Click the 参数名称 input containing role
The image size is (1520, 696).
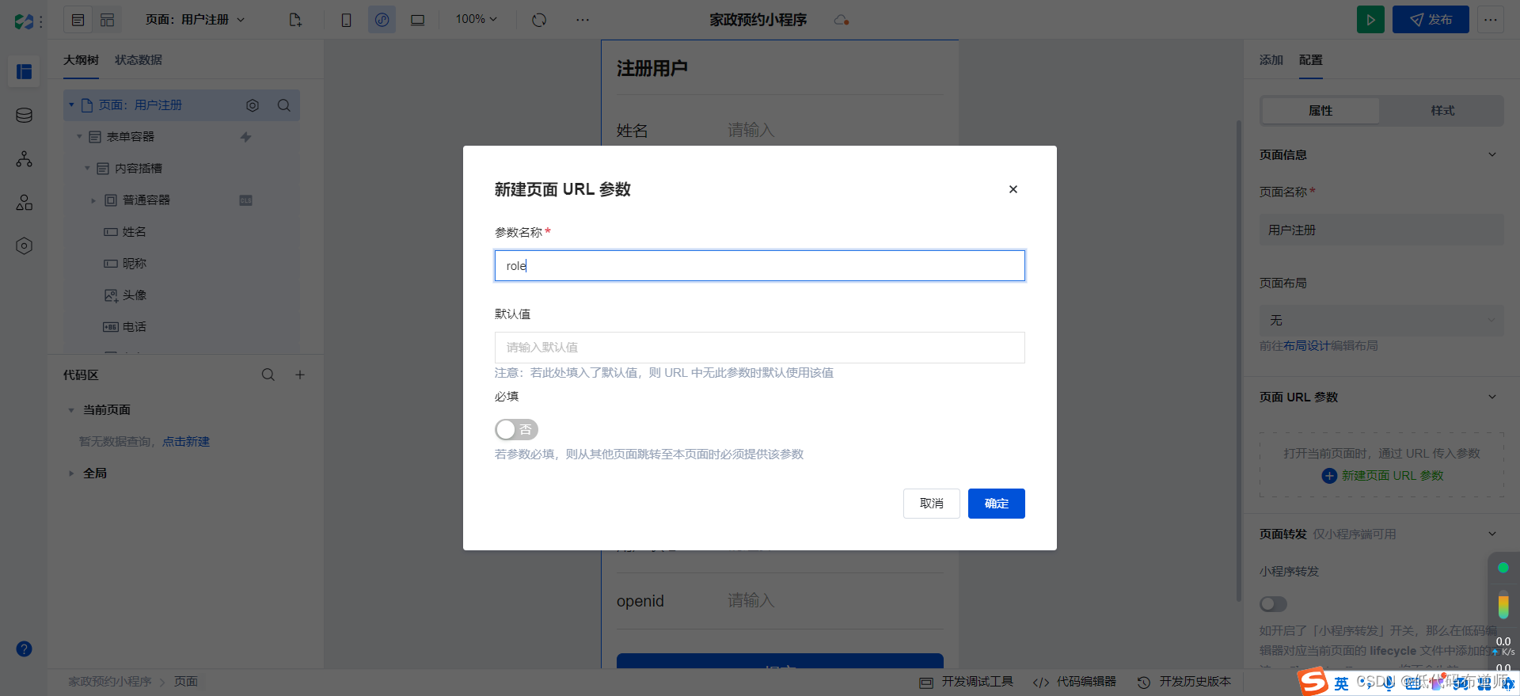(x=760, y=266)
